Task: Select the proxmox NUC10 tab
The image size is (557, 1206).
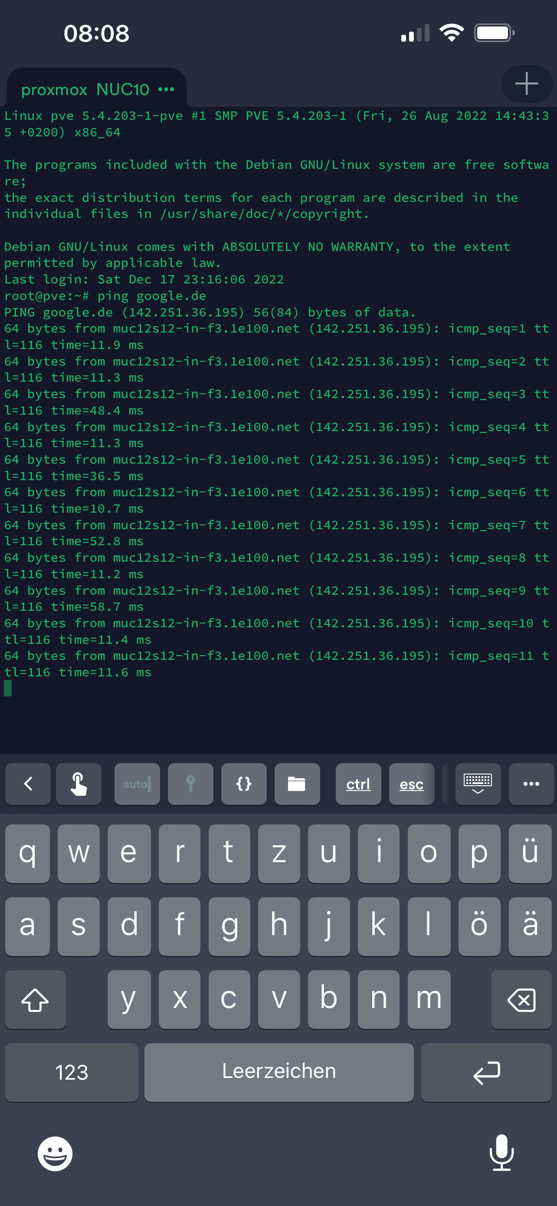Action: pyautogui.click(x=85, y=89)
